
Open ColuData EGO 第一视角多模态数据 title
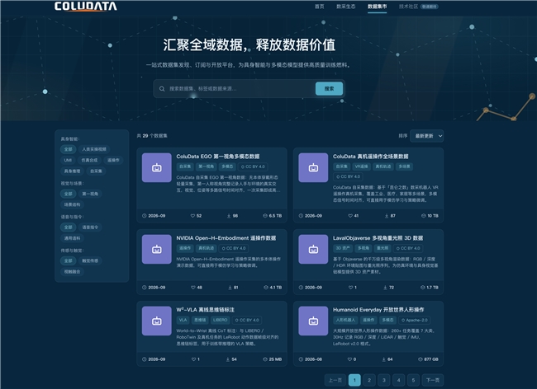pyautogui.click(x=218, y=157)
